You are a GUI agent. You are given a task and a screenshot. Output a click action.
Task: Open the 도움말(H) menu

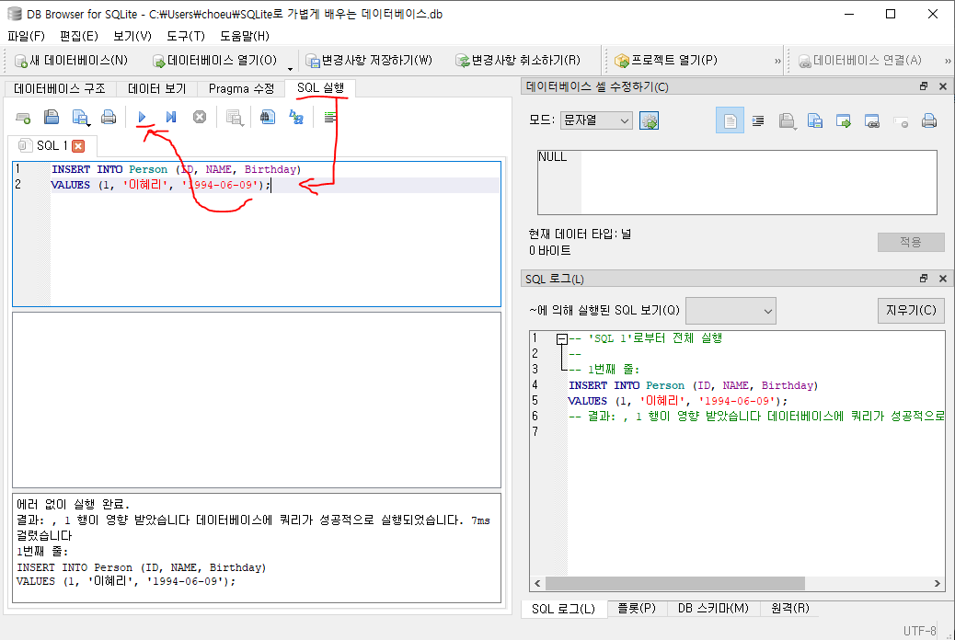click(245, 36)
